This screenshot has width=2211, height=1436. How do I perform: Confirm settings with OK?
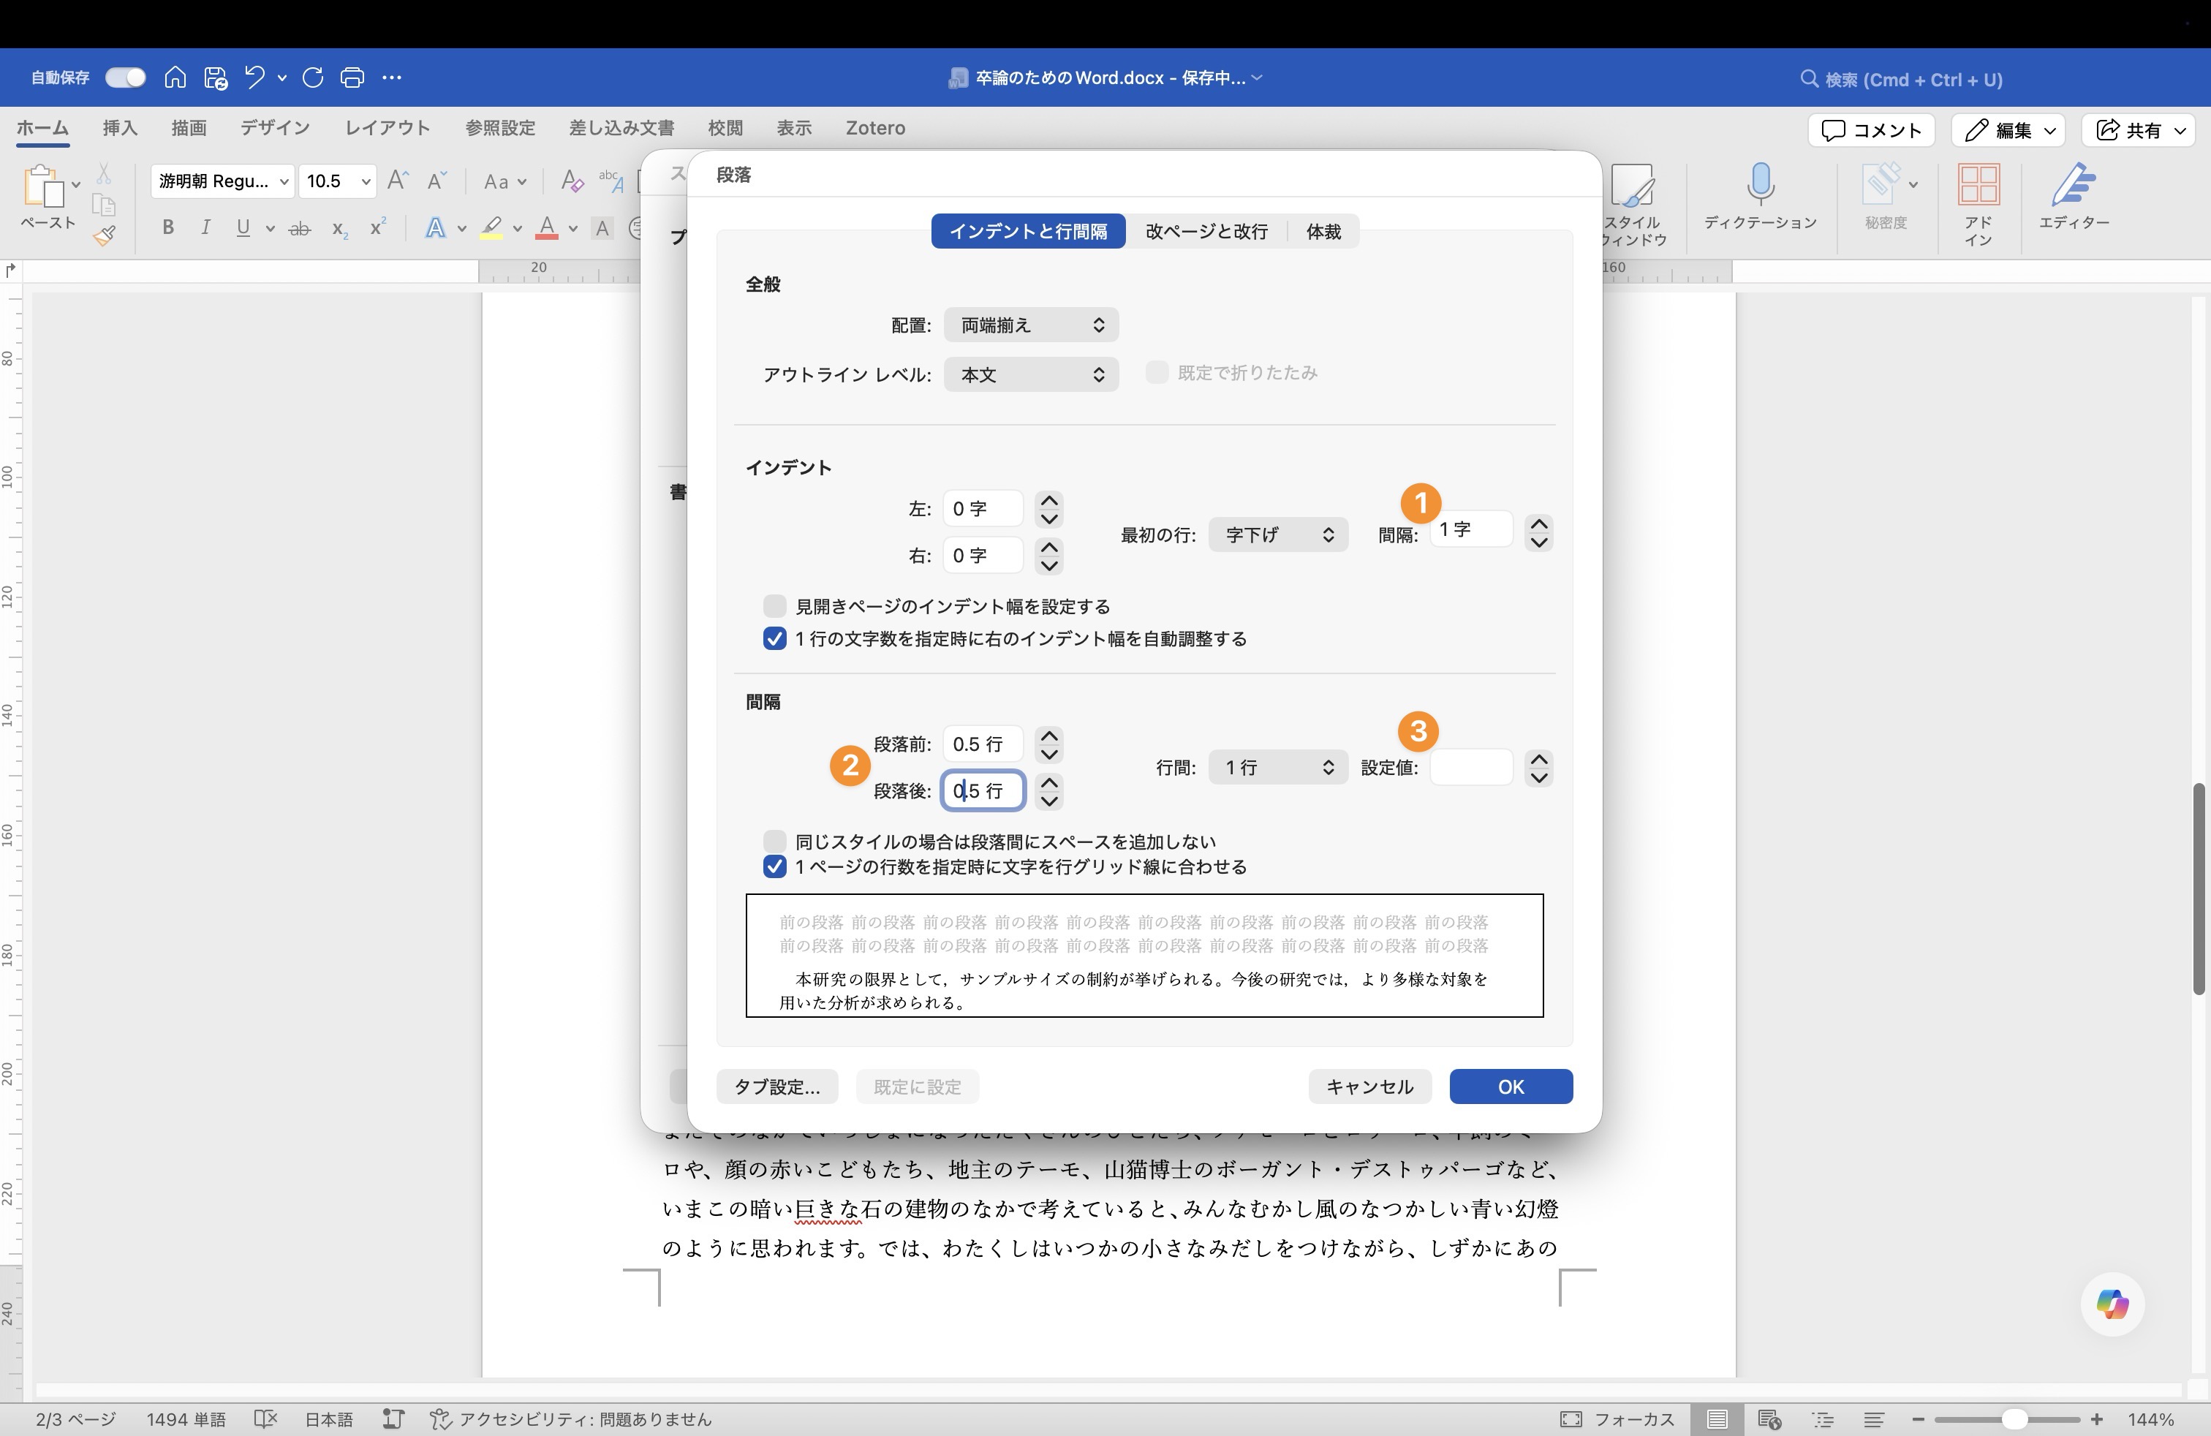(1510, 1086)
